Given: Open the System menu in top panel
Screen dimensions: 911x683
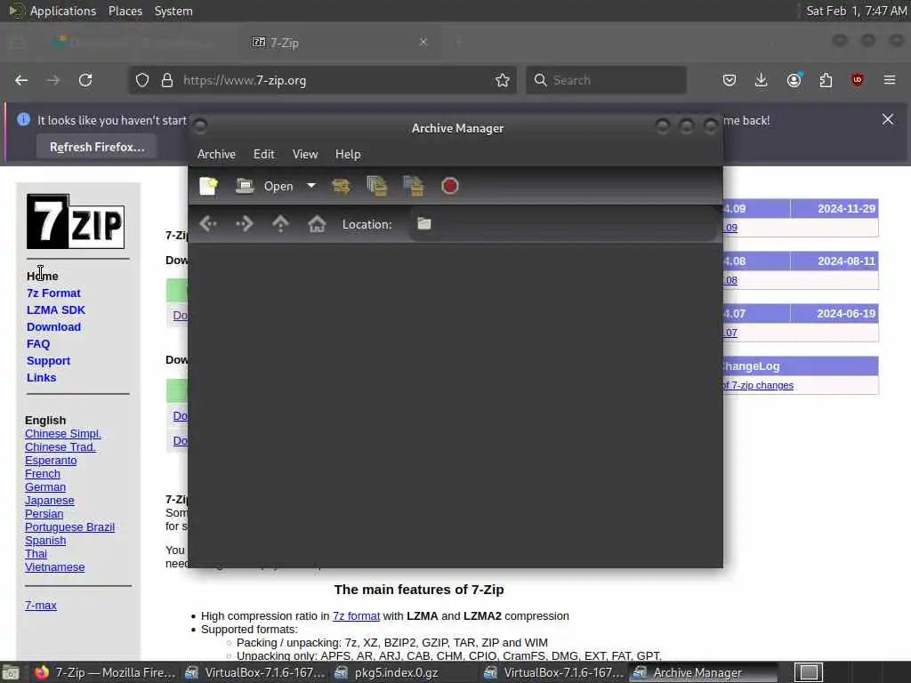Looking at the screenshot, I should point(173,11).
